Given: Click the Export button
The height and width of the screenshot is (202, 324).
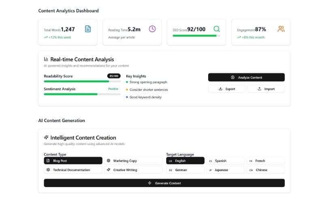Looking at the screenshot, I should coord(226,89).
